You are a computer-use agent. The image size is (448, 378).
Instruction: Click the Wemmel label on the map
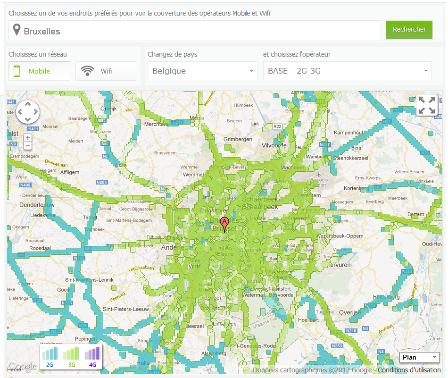[x=193, y=175]
